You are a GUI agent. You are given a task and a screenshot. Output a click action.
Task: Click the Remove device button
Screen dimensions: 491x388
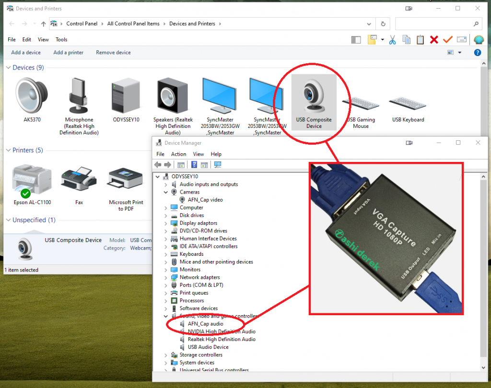113,53
